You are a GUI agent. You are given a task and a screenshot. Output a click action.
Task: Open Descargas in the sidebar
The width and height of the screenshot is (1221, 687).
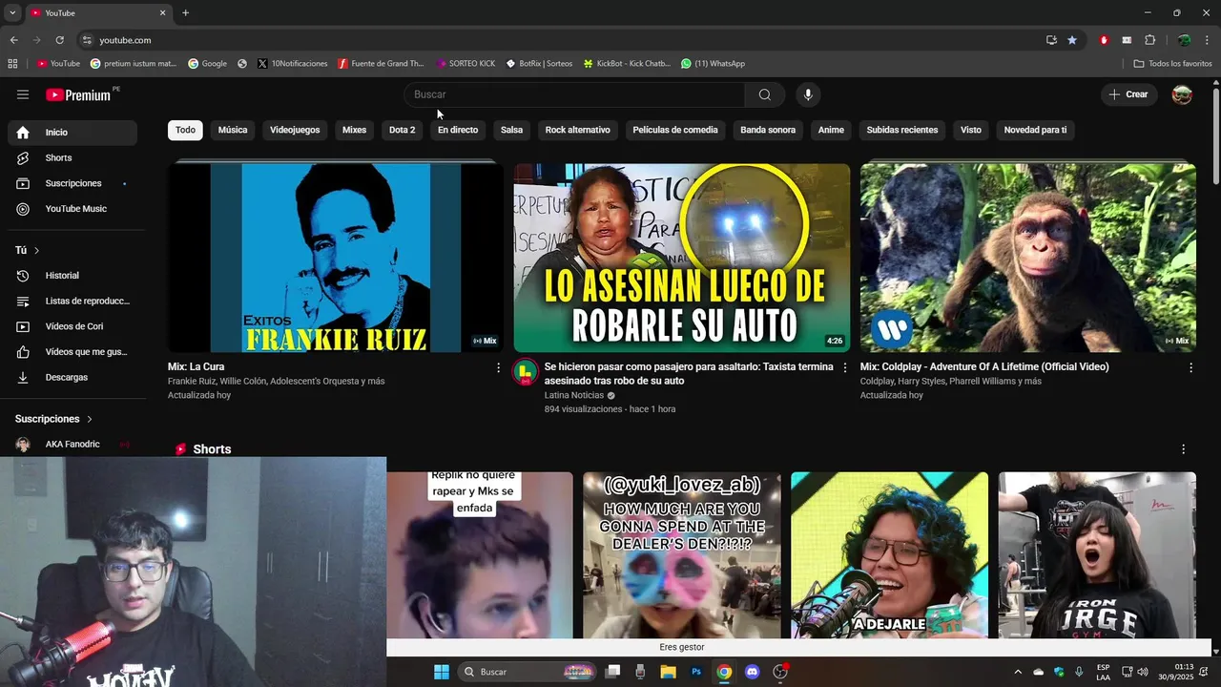(72, 378)
